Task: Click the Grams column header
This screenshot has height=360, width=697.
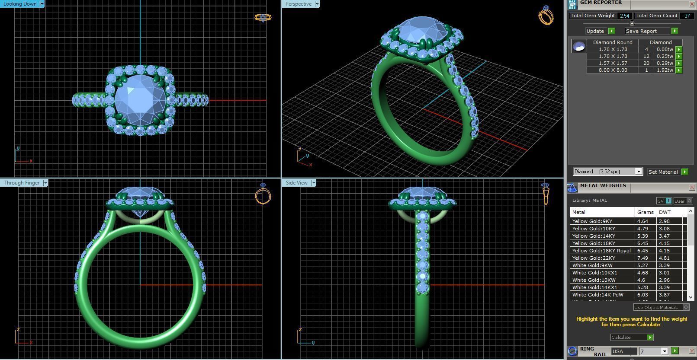Action: pos(645,212)
